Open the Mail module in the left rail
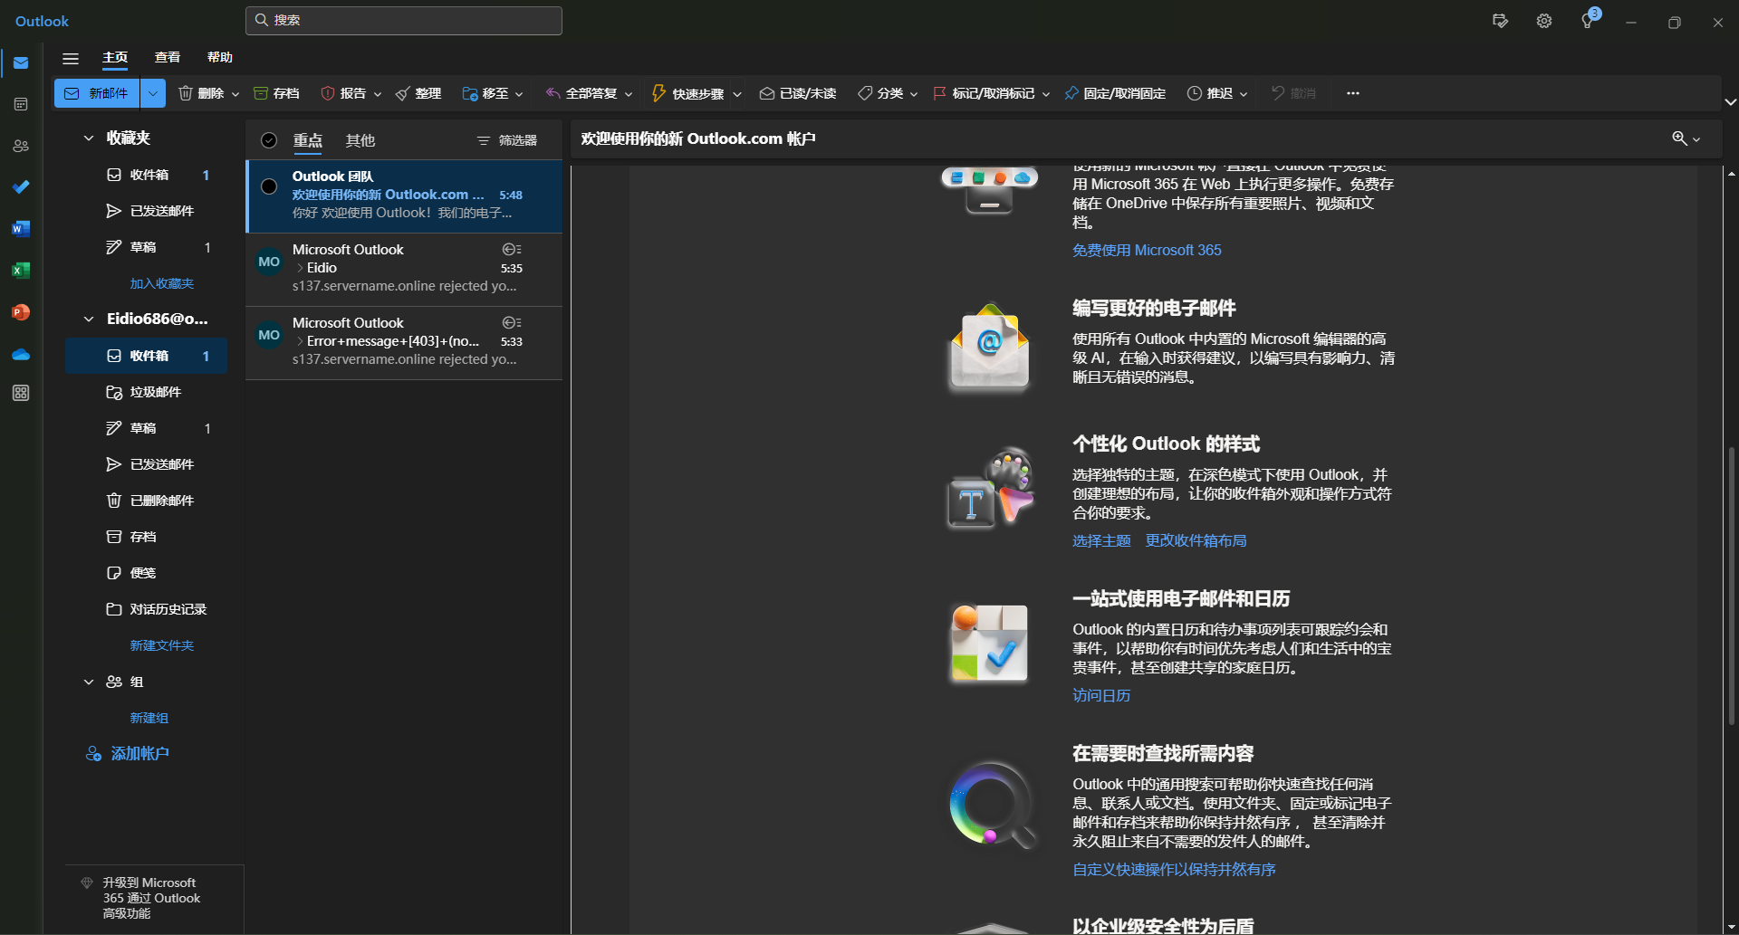1739x935 pixels. 21,63
